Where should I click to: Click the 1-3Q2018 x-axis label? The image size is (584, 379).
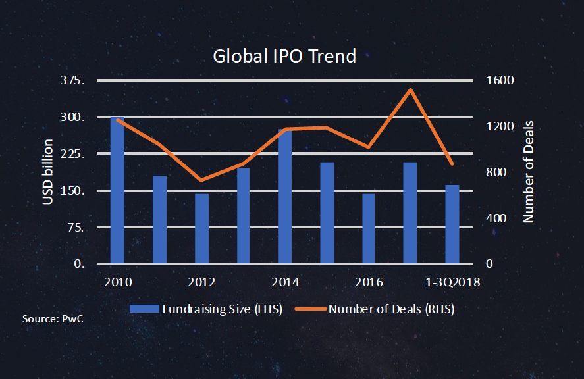pos(454,282)
